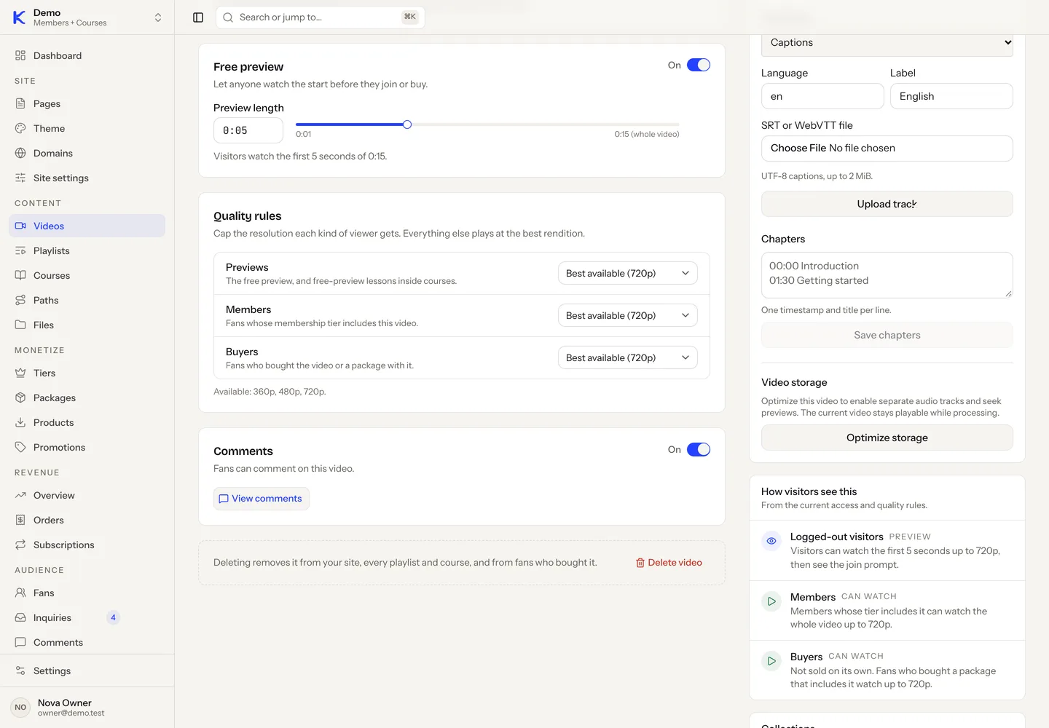Click the Optimize storage button
The image size is (1049, 728).
pos(887,438)
